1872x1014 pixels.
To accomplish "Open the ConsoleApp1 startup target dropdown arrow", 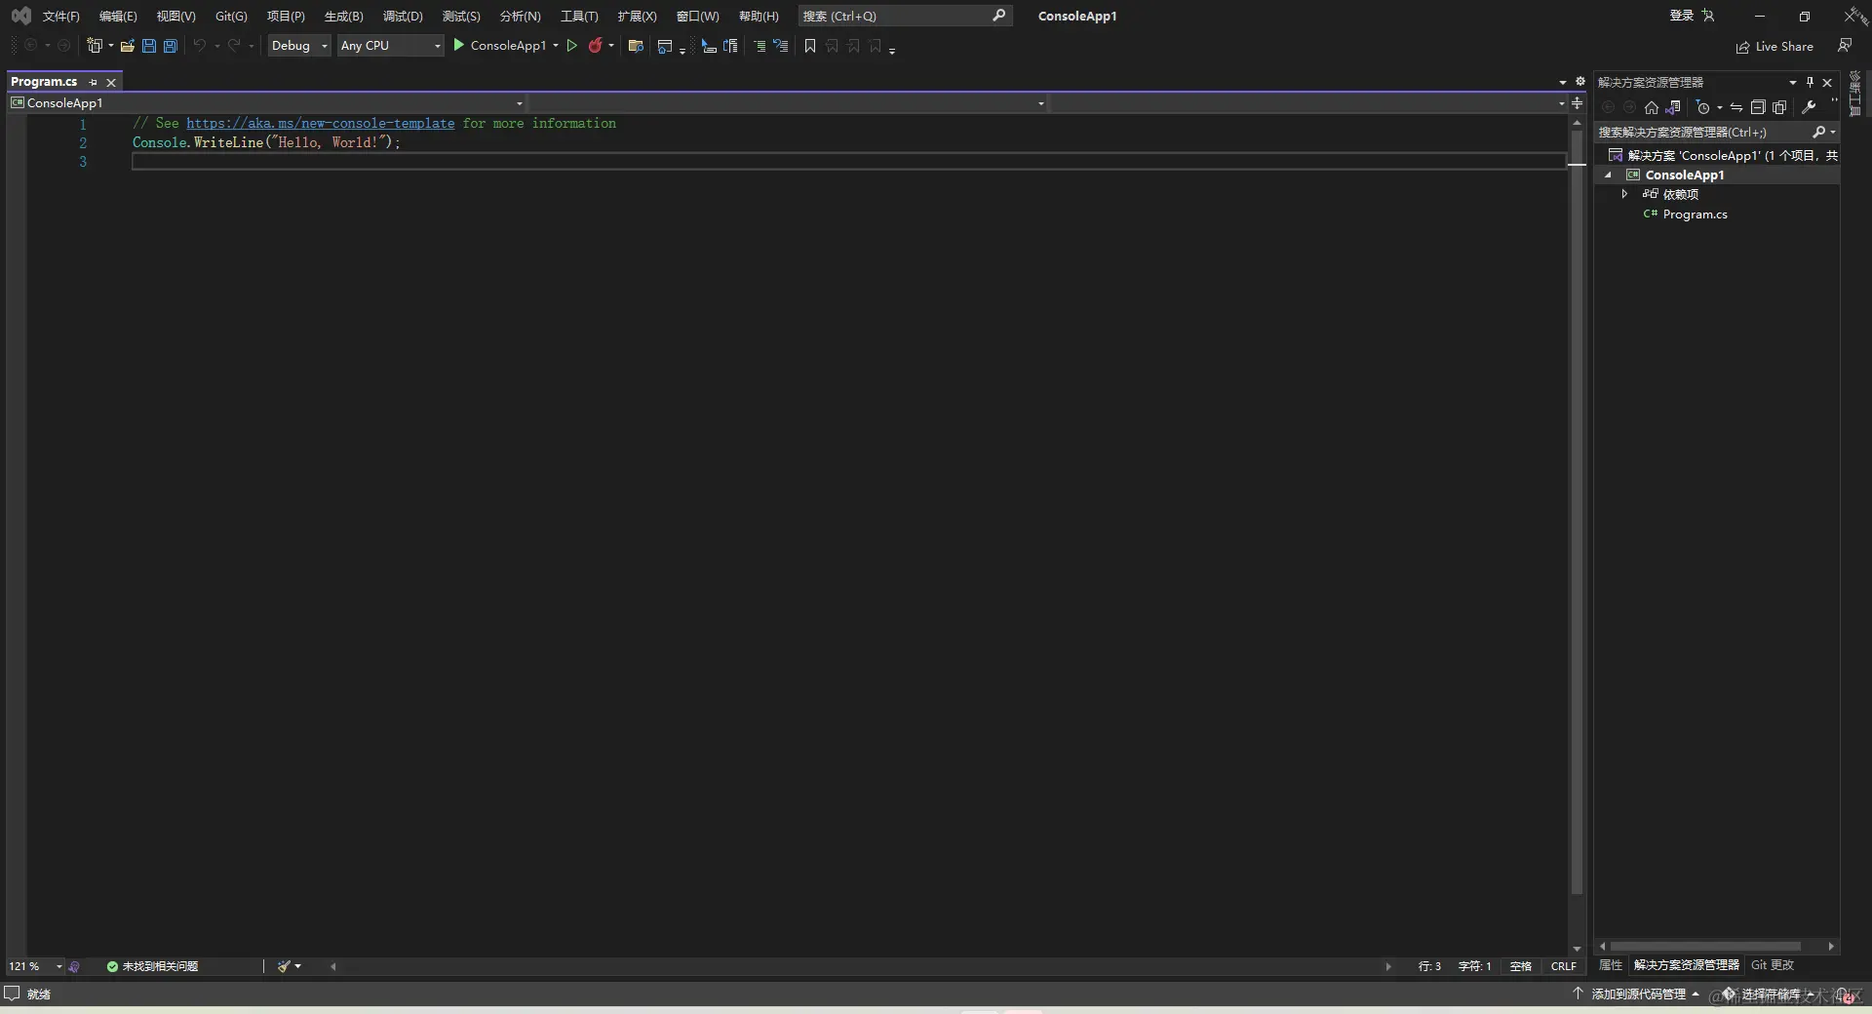I will tap(556, 46).
